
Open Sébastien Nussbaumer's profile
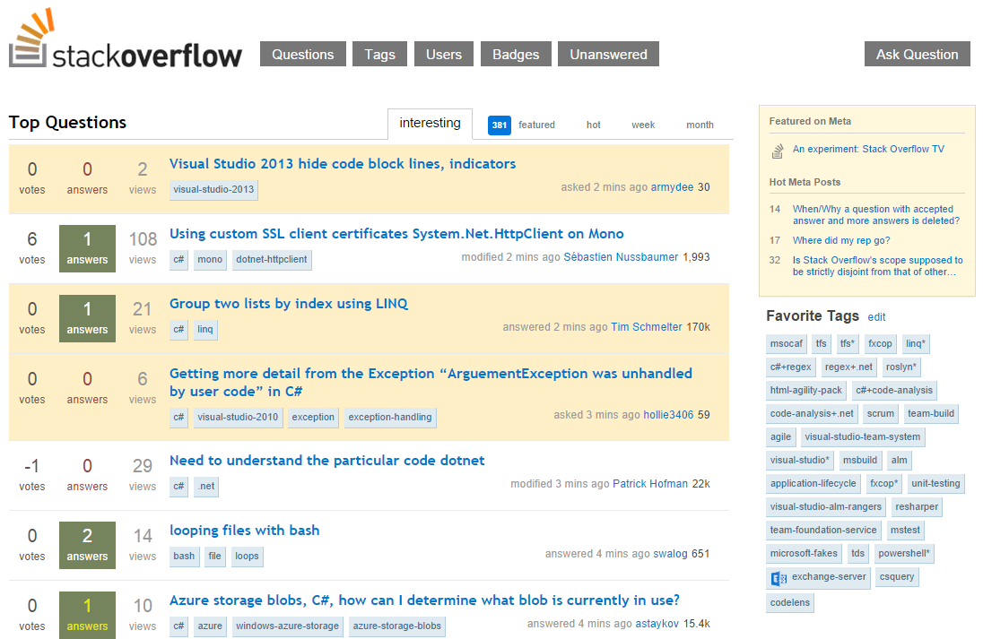tap(621, 257)
